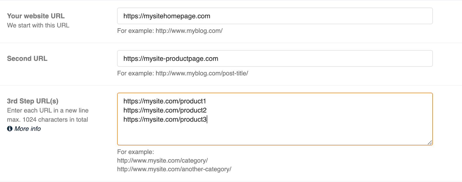Focus the Your website URL input field
The height and width of the screenshot is (182, 462).
coord(274,16)
